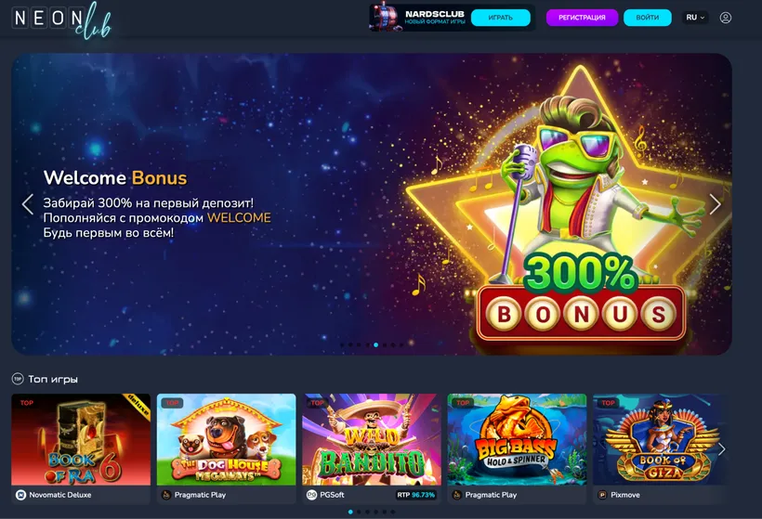Click the NardsClub Играть button
Screen dimensions: 762x519
501,18
